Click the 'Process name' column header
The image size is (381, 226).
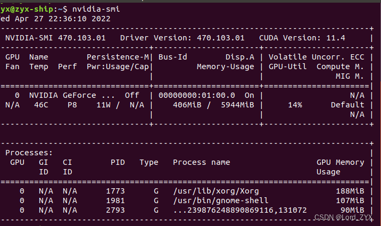point(202,162)
